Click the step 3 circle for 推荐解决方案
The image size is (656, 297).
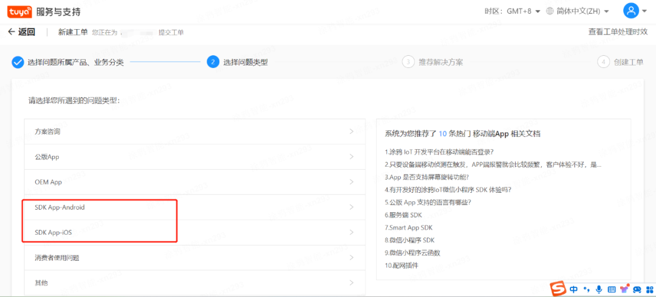click(408, 62)
